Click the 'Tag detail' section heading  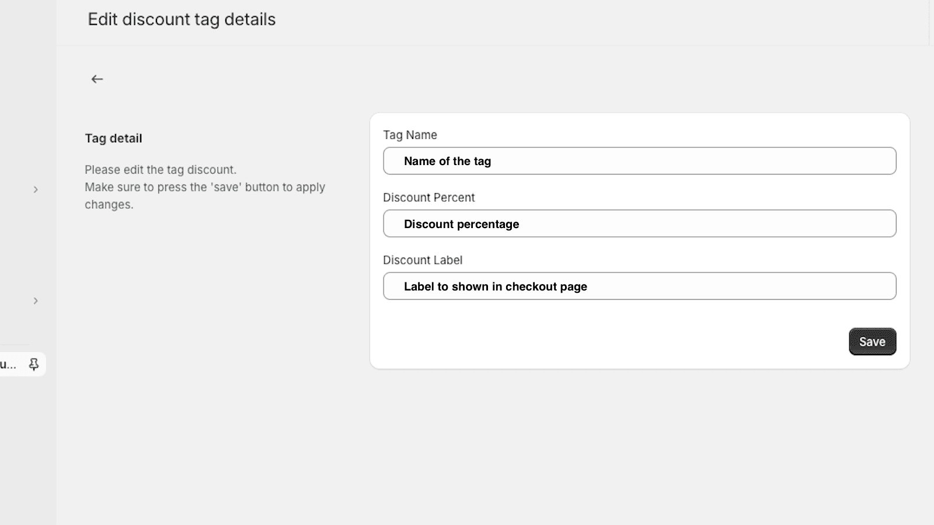[113, 139]
